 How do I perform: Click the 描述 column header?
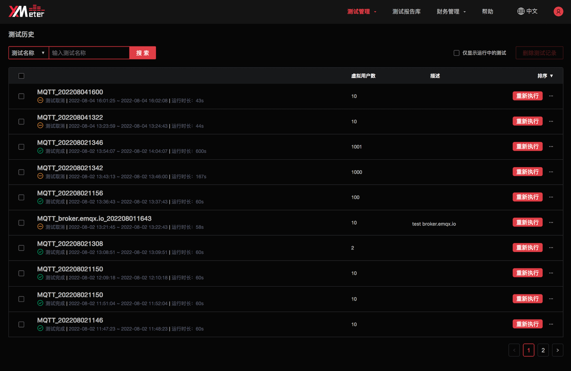click(435, 76)
